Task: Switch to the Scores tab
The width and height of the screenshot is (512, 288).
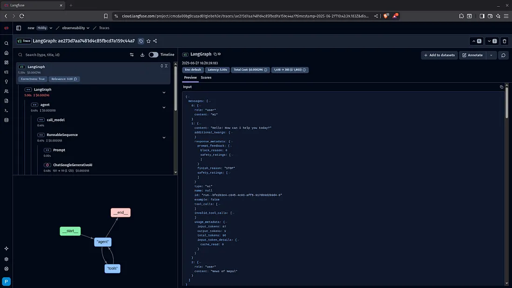Action: coord(206,78)
